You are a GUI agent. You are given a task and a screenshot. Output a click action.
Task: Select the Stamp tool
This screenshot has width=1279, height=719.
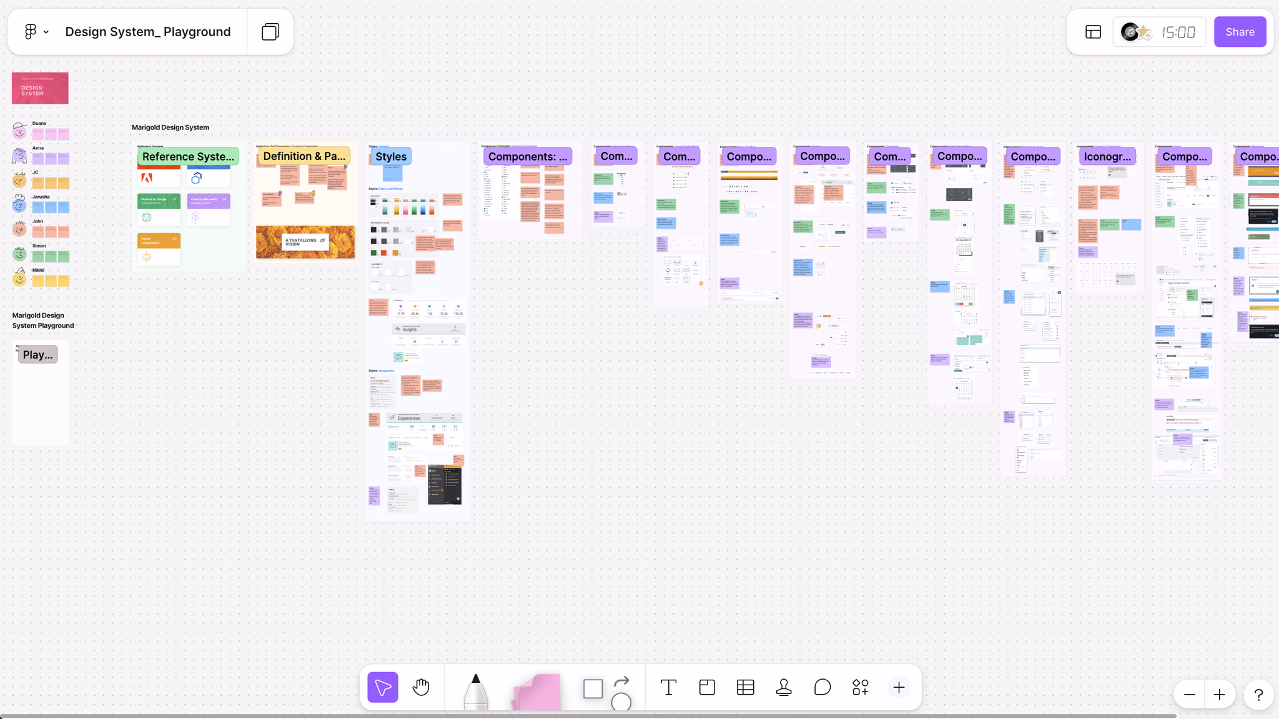(x=784, y=687)
